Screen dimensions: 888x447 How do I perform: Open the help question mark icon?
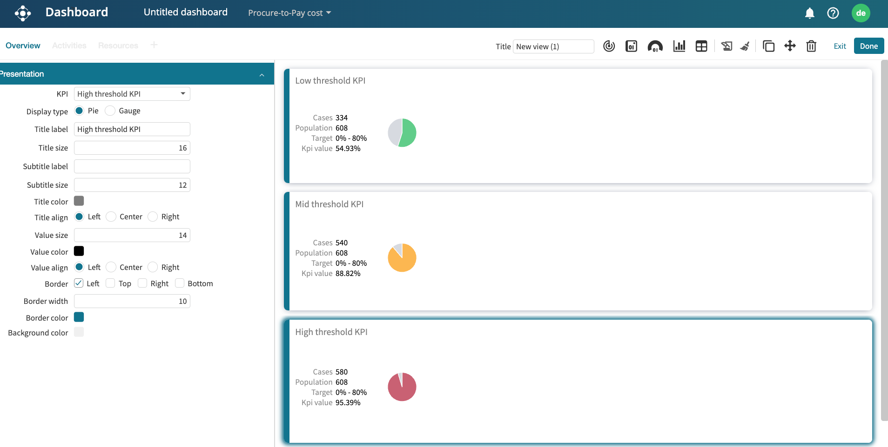(833, 13)
